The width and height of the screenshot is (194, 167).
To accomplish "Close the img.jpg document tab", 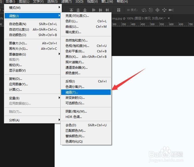I will click(x=169, y=18).
